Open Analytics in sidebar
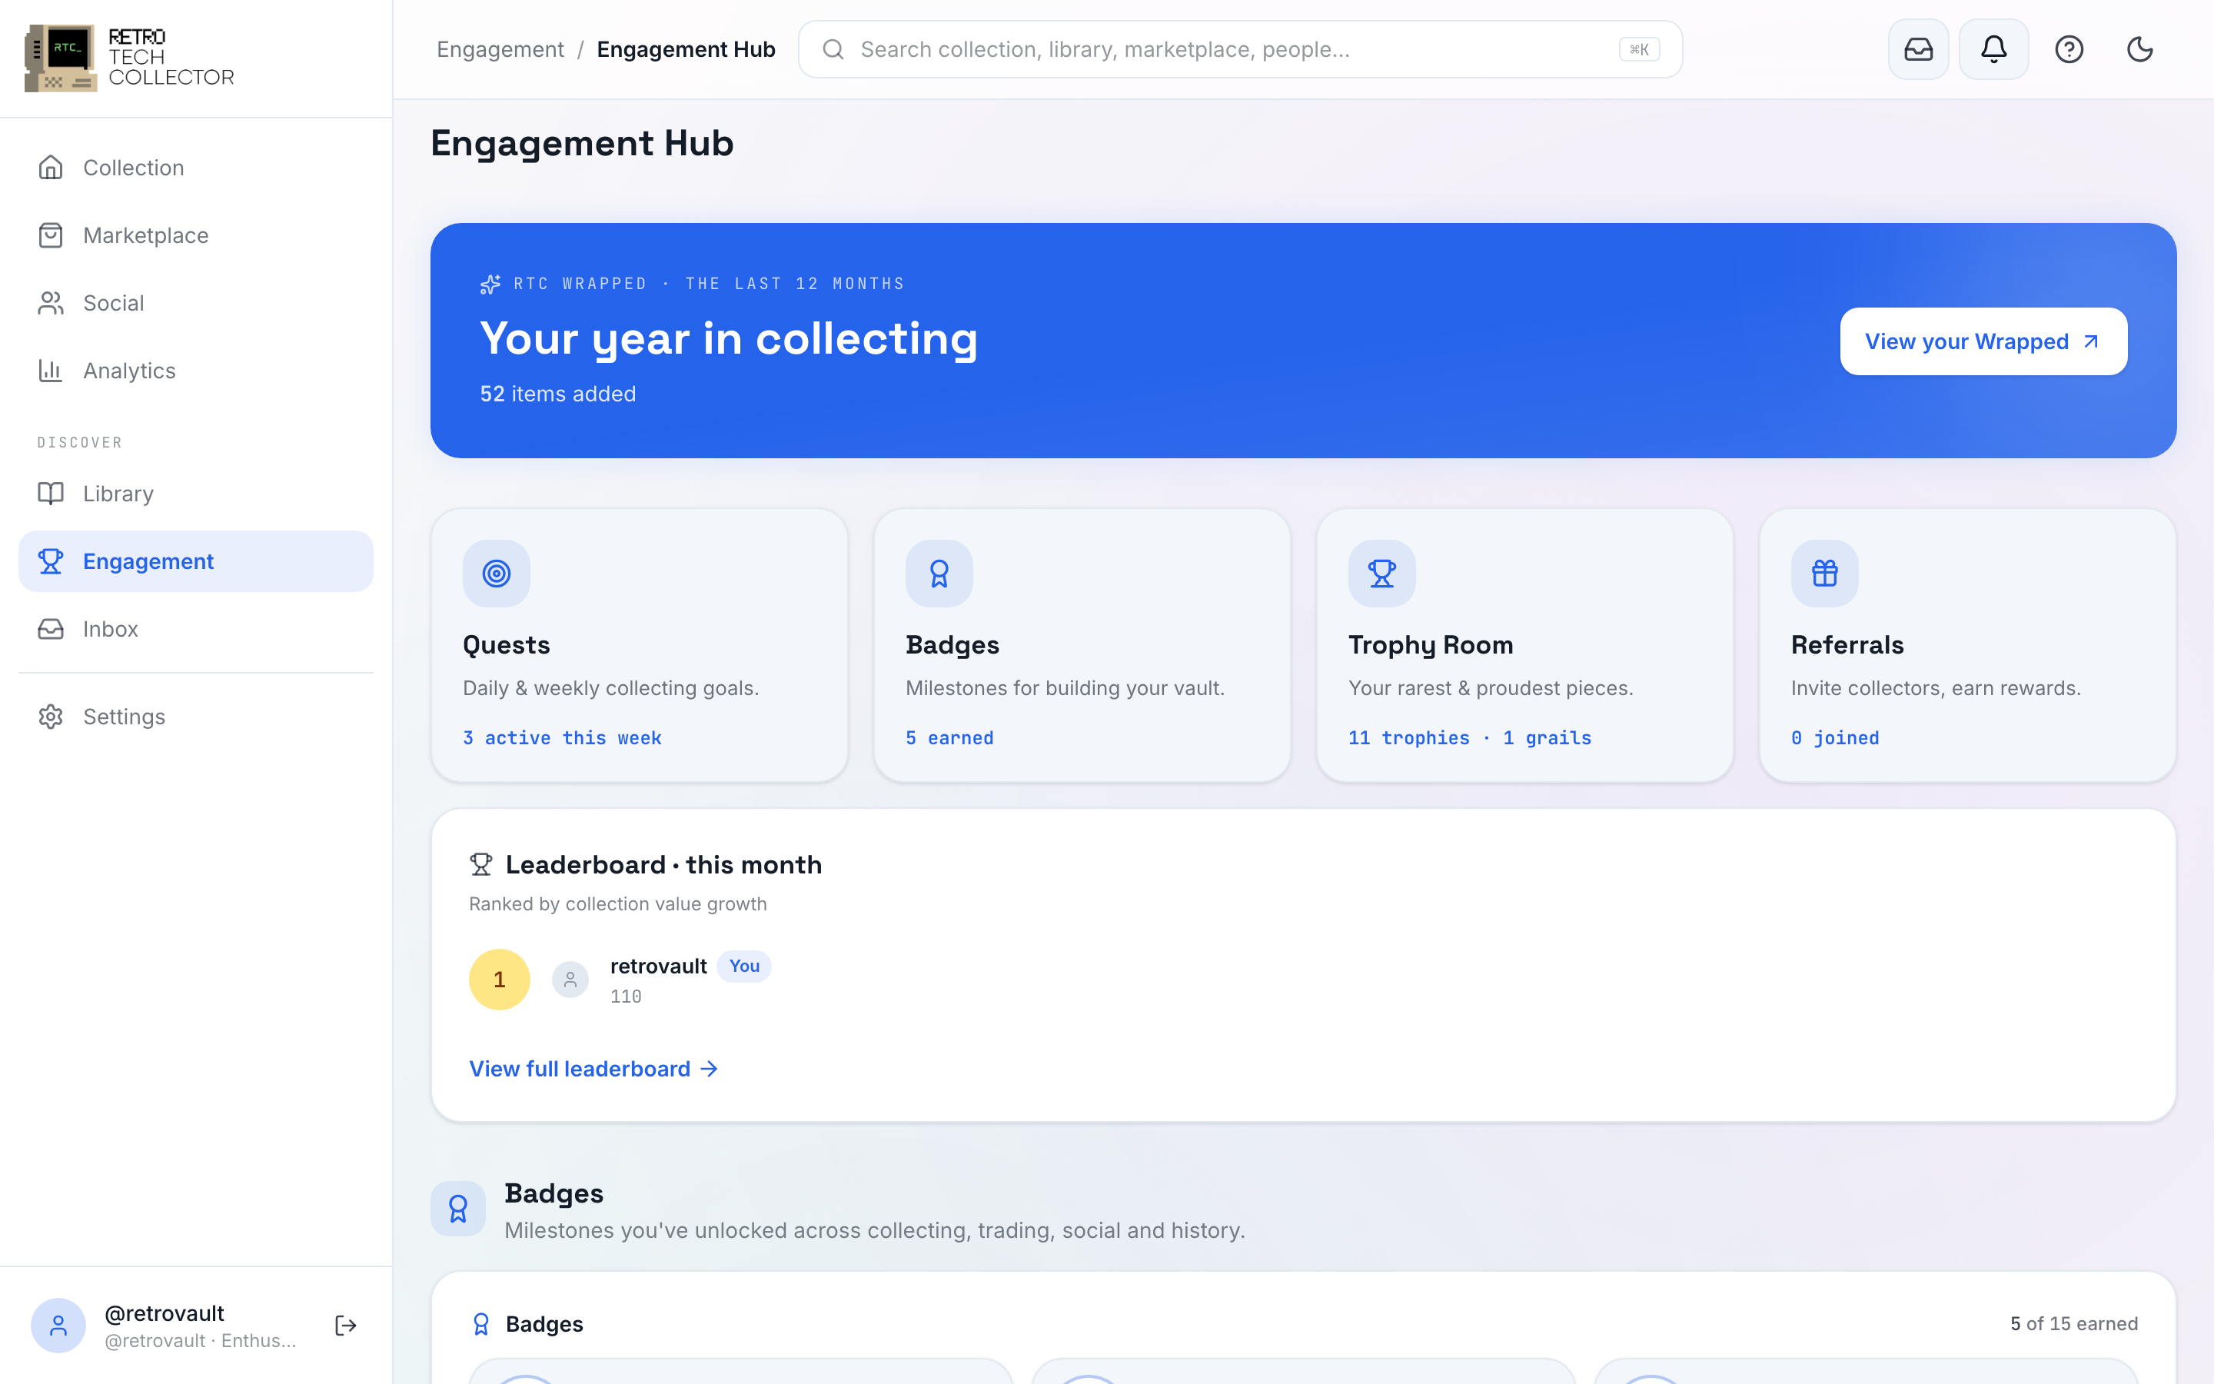 pyautogui.click(x=196, y=371)
